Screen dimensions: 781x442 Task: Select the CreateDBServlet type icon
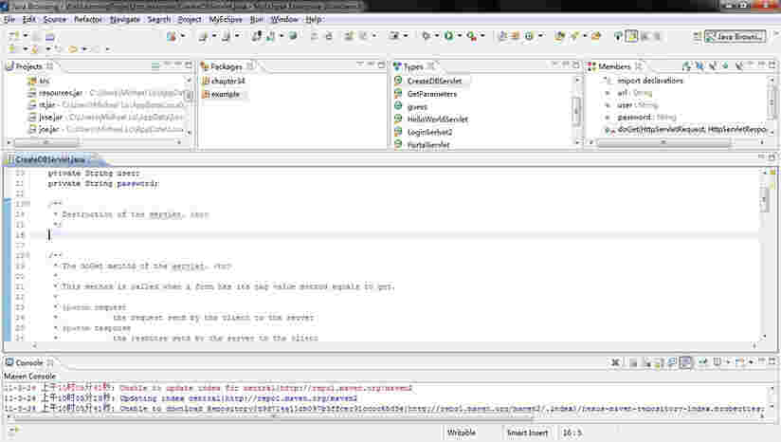click(x=399, y=81)
